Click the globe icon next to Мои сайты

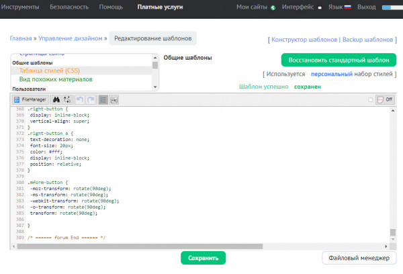[273, 7]
